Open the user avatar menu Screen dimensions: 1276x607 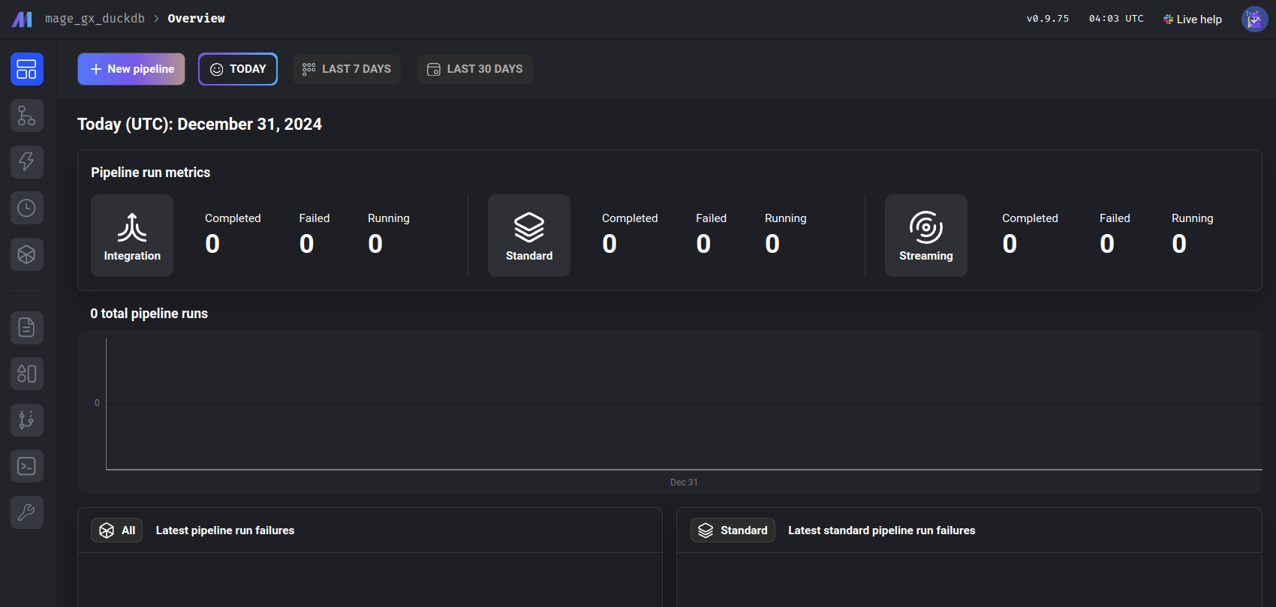pos(1254,20)
